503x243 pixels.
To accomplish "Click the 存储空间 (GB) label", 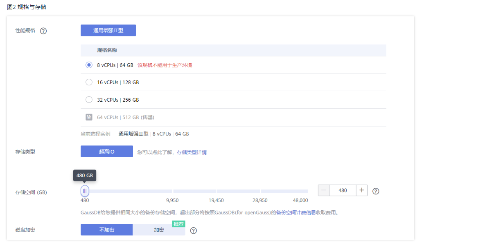I will pos(31,192).
